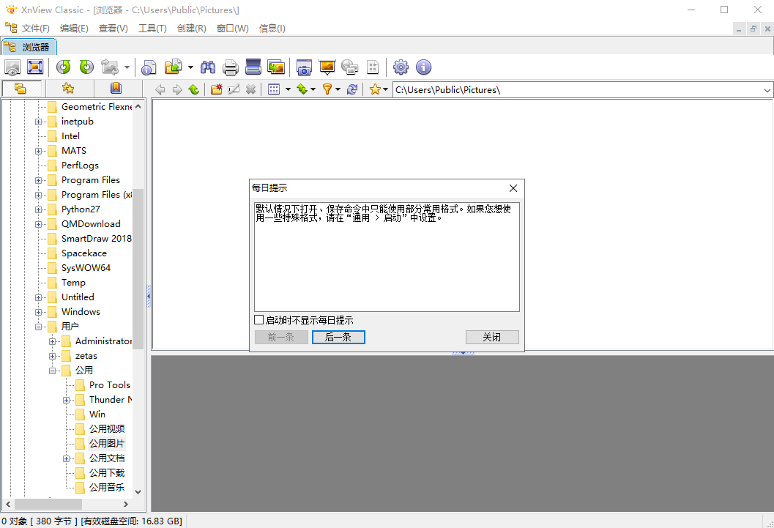Click the view image icon in toolbar

12,67
